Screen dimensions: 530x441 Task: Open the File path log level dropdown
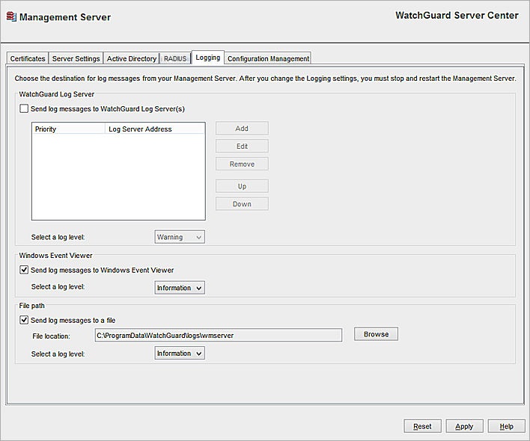tap(180, 354)
